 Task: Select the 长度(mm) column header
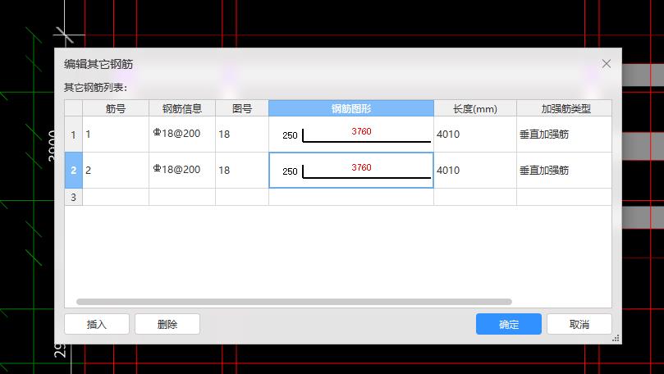pos(475,108)
